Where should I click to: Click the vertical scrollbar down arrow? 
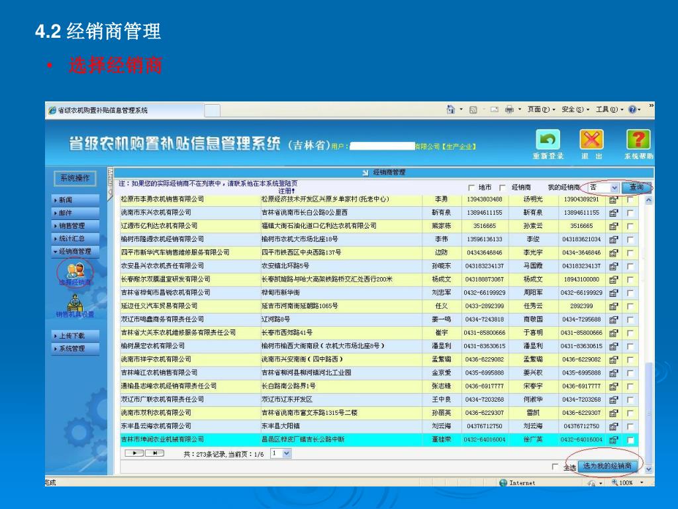649,469
